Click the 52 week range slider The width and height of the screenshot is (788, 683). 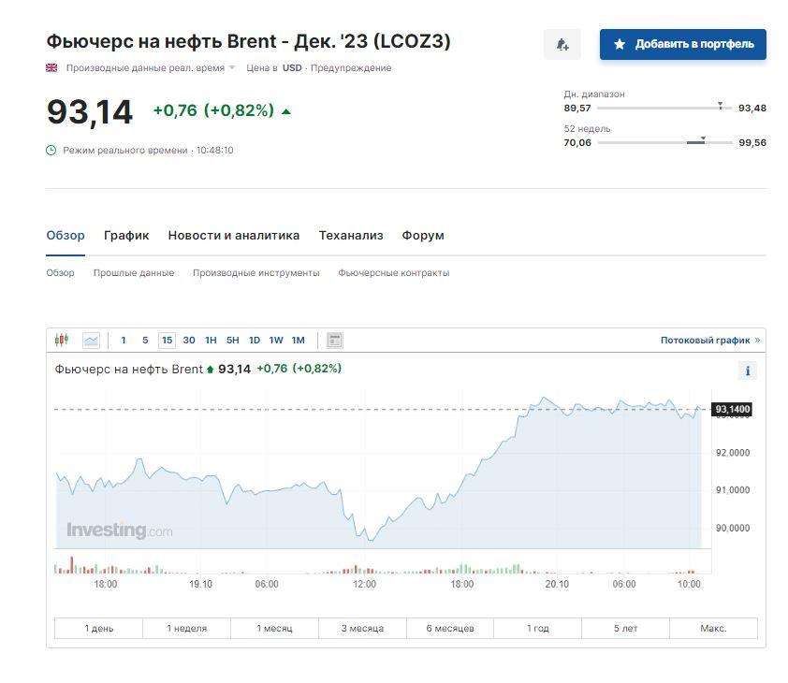pos(664,142)
